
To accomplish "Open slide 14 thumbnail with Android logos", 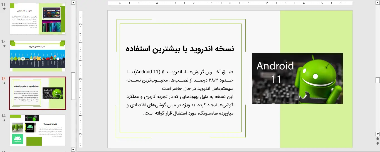I will [x=38, y=130].
